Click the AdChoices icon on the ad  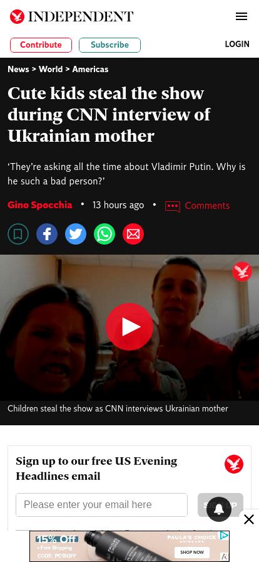[225, 536]
